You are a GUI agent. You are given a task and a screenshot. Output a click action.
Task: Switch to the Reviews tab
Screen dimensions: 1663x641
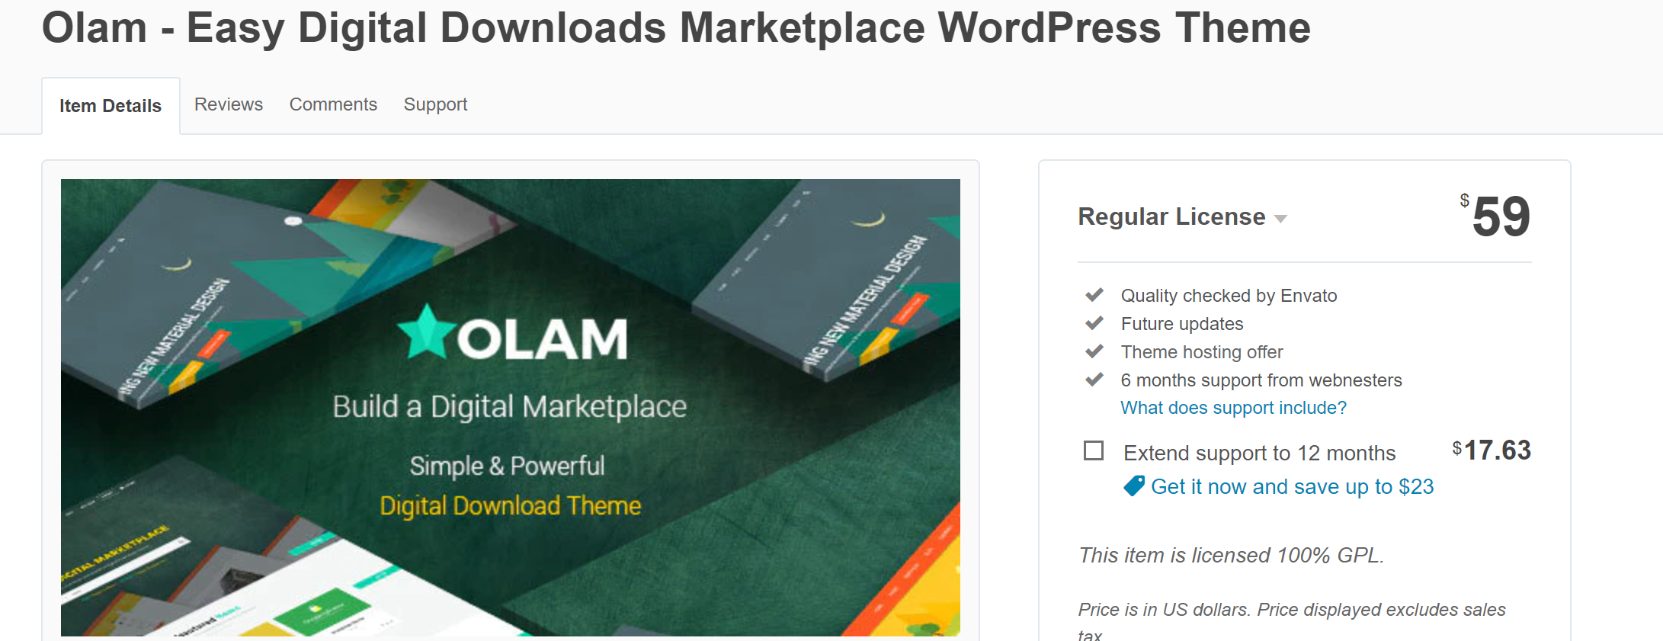pyautogui.click(x=229, y=104)
